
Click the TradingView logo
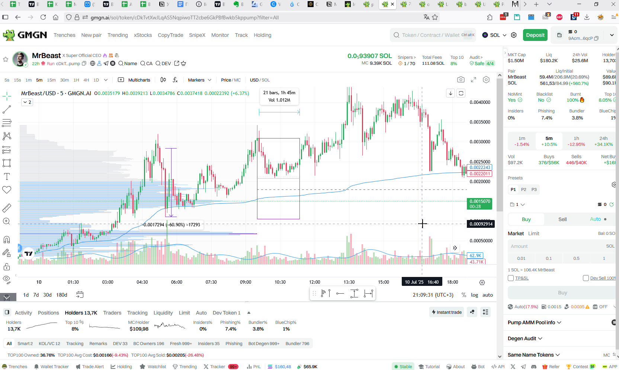click(x=29, y=253)
